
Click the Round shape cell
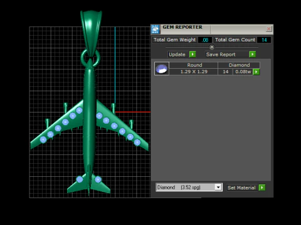194,65
